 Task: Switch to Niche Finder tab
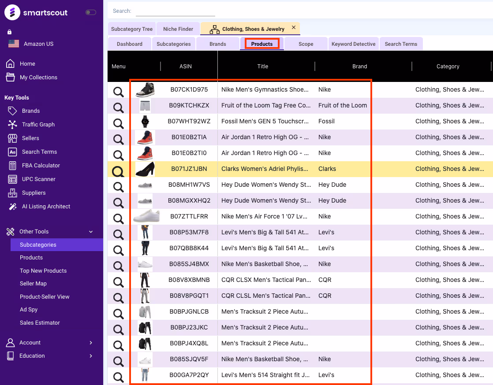pos(178,29)
